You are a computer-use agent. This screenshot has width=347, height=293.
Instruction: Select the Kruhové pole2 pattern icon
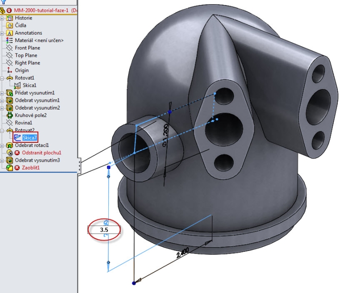pyautogui.click(x=10, y=115)
